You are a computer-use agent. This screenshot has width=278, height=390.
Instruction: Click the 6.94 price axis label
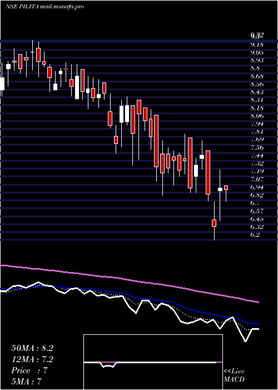pyautogui.click(x=257, y=187)
